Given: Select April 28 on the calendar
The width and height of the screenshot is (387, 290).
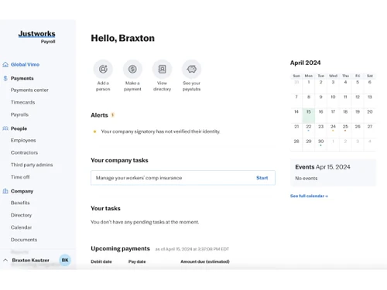Looking at the screenshot, I should (x=296, y=145).
